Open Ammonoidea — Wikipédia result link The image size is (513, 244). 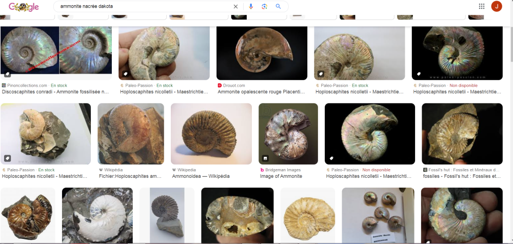pyautogui.click(x=201, y=176)
